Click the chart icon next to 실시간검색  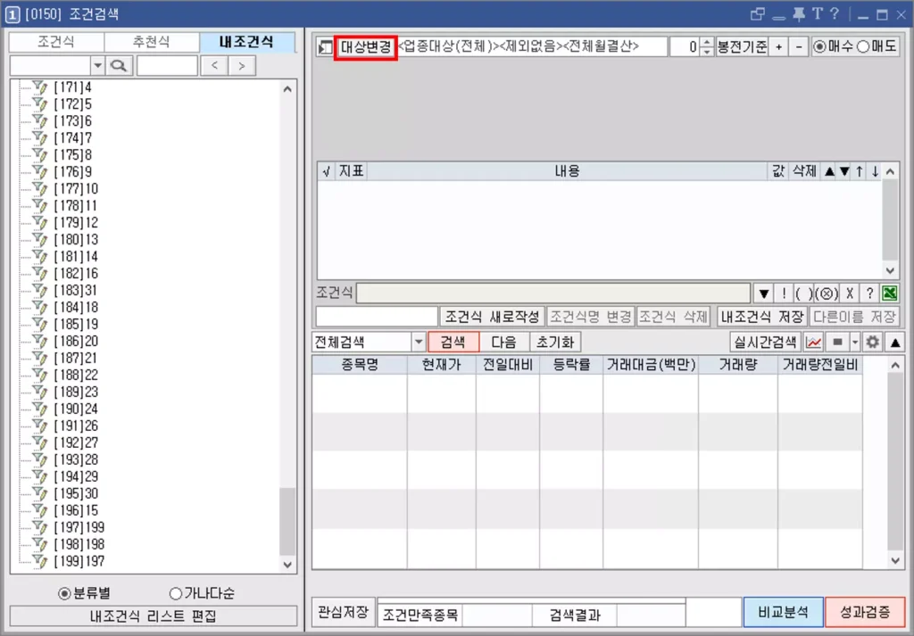click(x=813, y=342)
